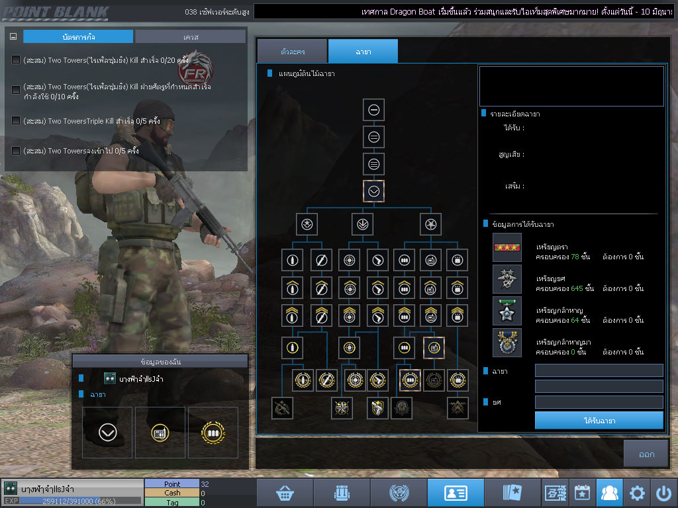Image resolution: width=678 pixels, height=508 pixels.
Task: Select the star-over-chevron branch title icon
Action: click(307, 224)
